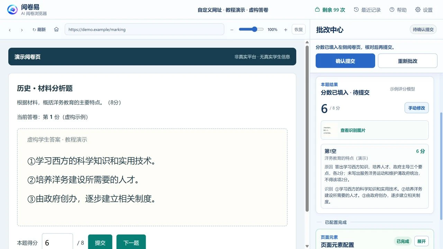Click the 示例评分模型 label
The width and height of the screenshot is (443, 249).
tap(403, 89)
